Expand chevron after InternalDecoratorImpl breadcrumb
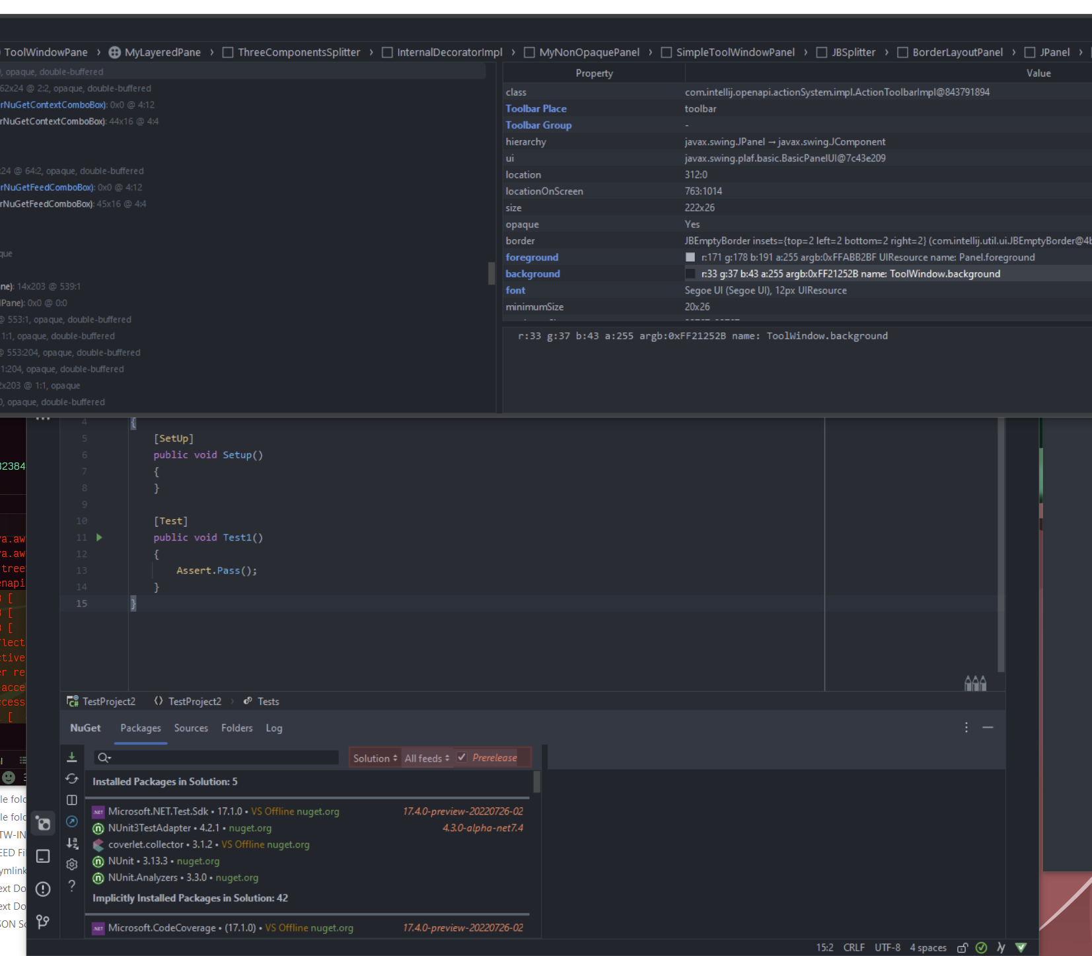 tap(513, 52)
